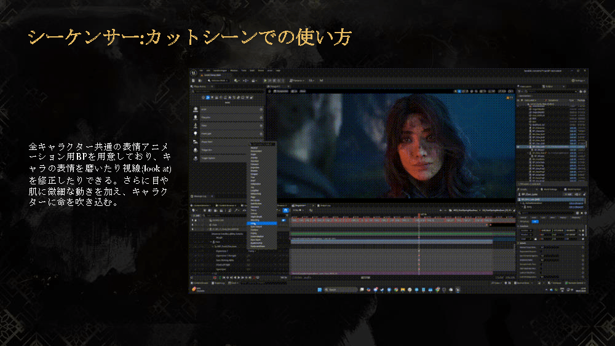The width and height of the screenshot is (615, 346).
Task: Click the Perspective viewport button
Action: 281,91
